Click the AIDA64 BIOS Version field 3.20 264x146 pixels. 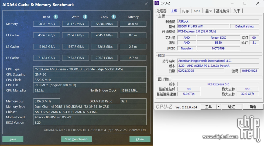click(90, 123)
